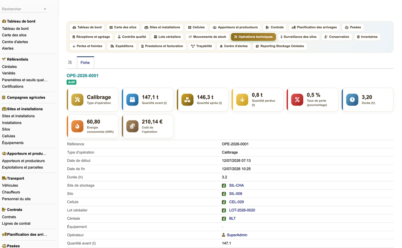Open Tableau de bord in top navigation
402x248 pixels.
(87, 27)
